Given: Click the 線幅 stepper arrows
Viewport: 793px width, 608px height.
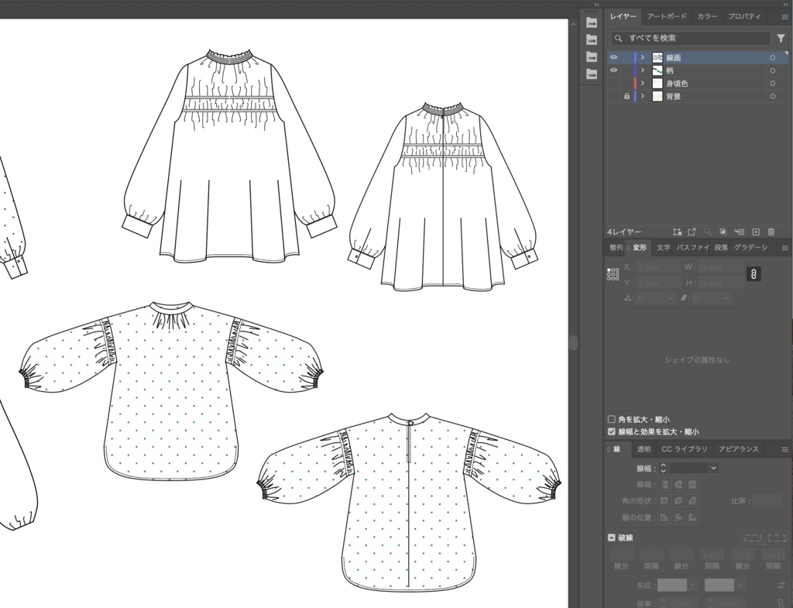Looking at the screenshot, I should point(664,468).
